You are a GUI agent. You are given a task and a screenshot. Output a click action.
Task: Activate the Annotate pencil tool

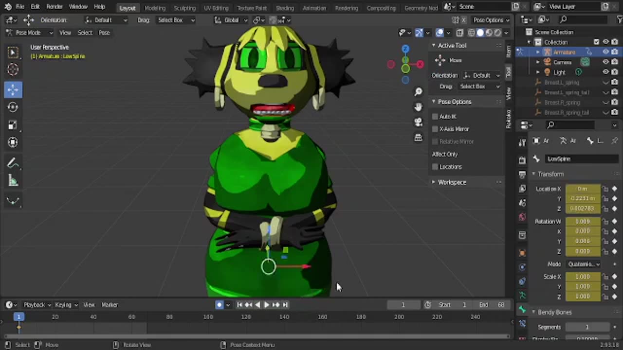13,163
